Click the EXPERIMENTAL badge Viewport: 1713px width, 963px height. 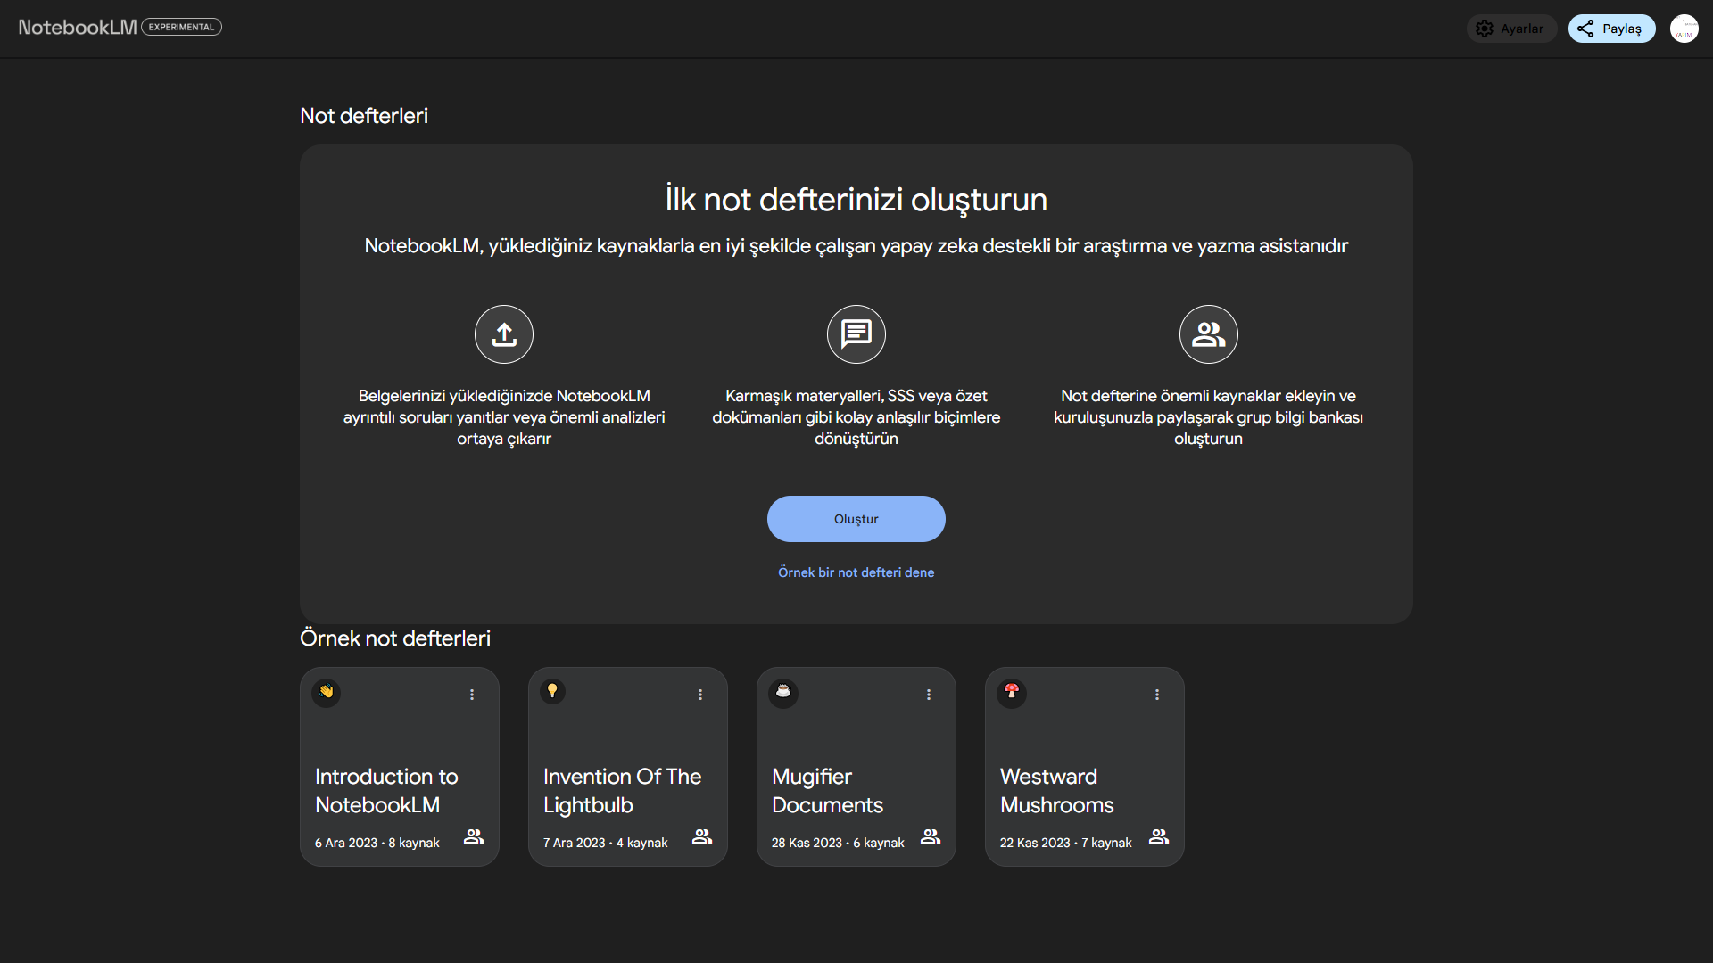(x=182, y=27)
